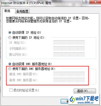Click the dialog title bar text
The height and width of the screenshot is (106, 101).
point(26,3)
